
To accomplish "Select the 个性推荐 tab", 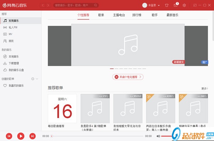I will tap(83, 15).
